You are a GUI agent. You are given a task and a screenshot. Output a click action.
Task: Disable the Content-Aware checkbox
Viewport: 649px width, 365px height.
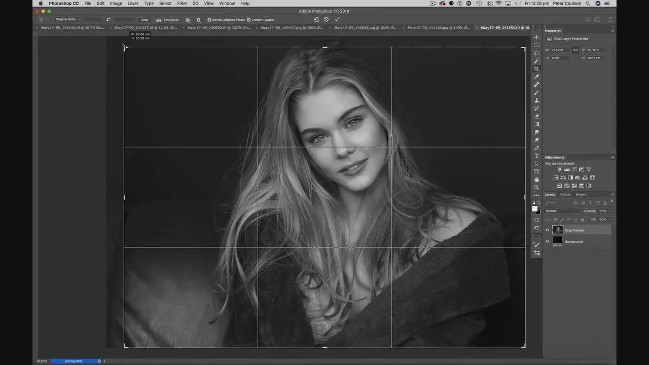[249, 20]
